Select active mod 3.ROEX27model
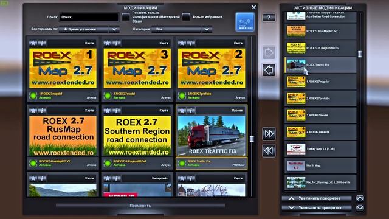389x219 pixels. coord(320,115)
